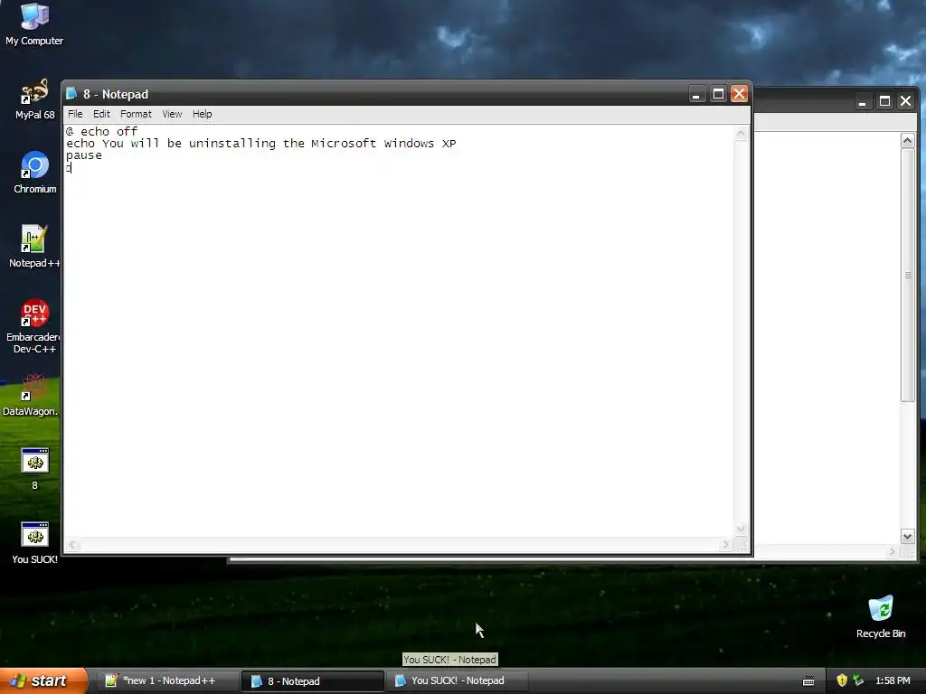Minimize the 8 - Notepad window
The height and width of the screenshot is (694, 926).
coord(696,94)
